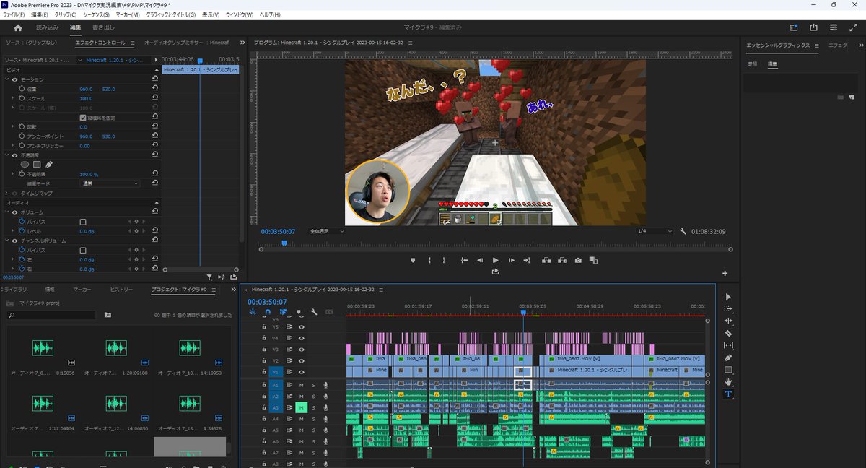Select the Selection arrow tool

(x=728, y=296)
